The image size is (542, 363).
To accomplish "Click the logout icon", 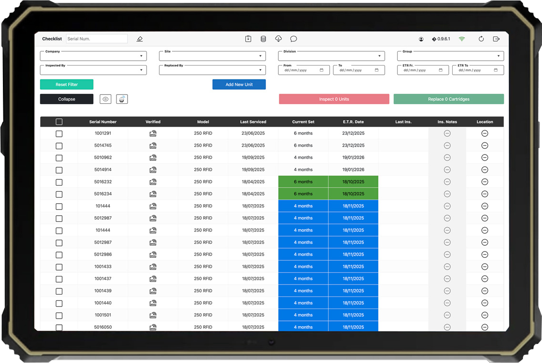I will (496, 39).
